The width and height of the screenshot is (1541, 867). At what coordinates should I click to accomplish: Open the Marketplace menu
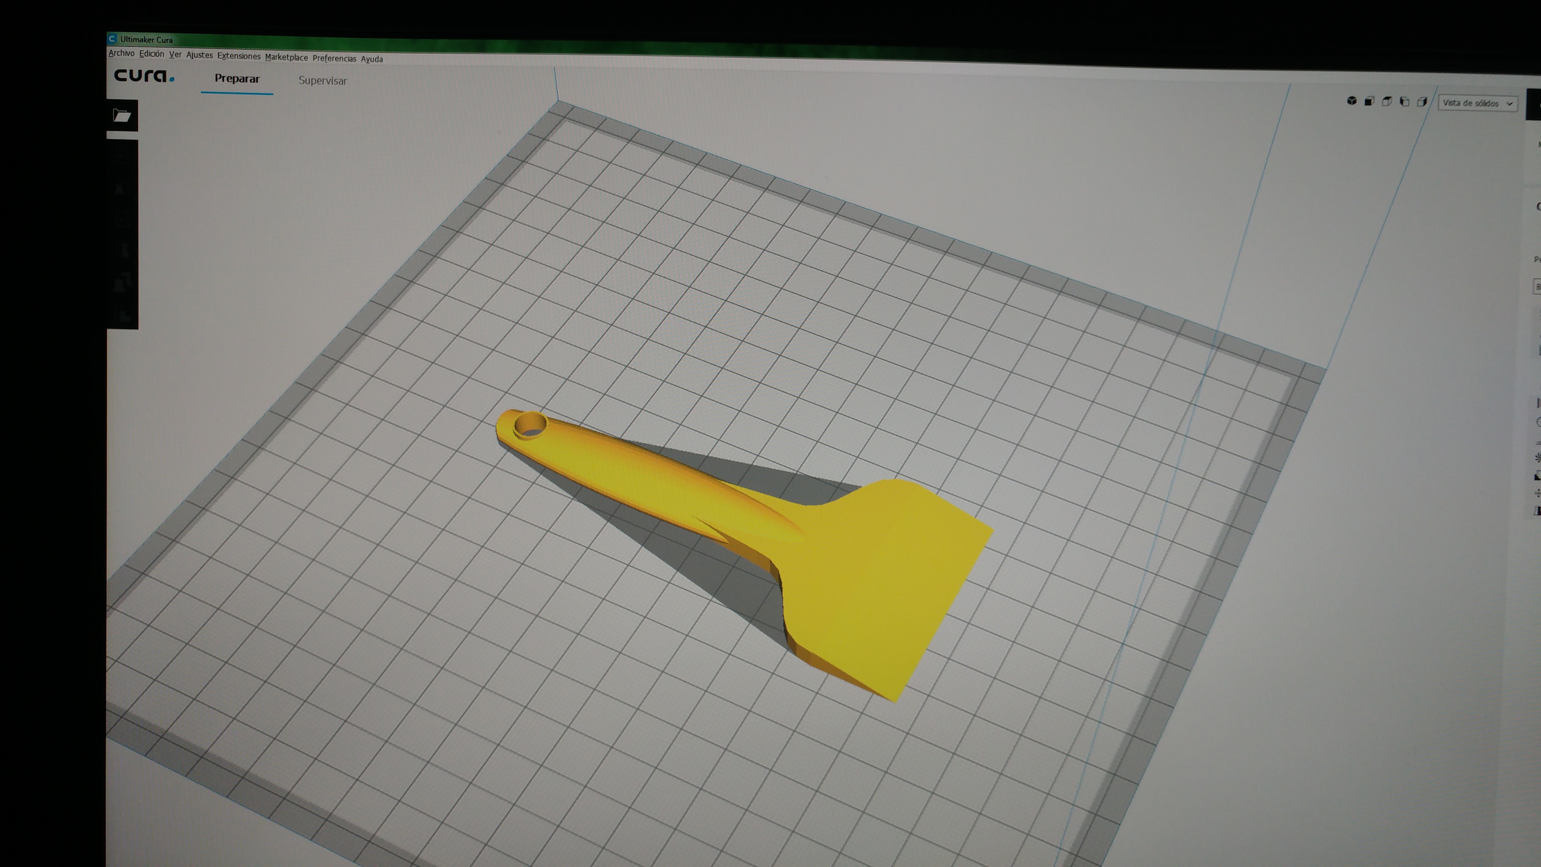tap(286, 57)
